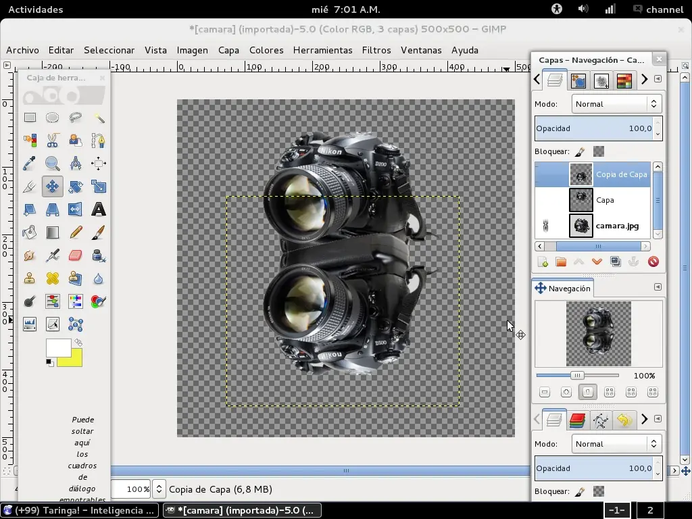This screenshot has width=692, height=519.
Task: Select the Paintbrush tool
Action: coord(99,232)
